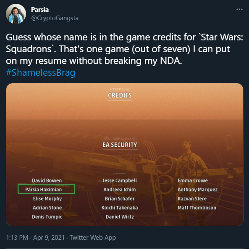Click the name Denis Tumpic in credits
This screenshot has height=249, width=249.
47,217
